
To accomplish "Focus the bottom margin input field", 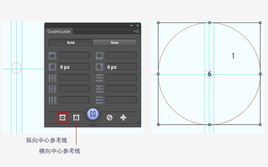I will coord(121,56).
